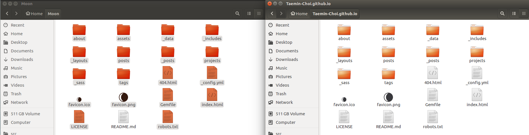Select Gemfile in Taemin-Choi.github.io window
This screenshot has height=135, width=529.
(x=433, y=98)
